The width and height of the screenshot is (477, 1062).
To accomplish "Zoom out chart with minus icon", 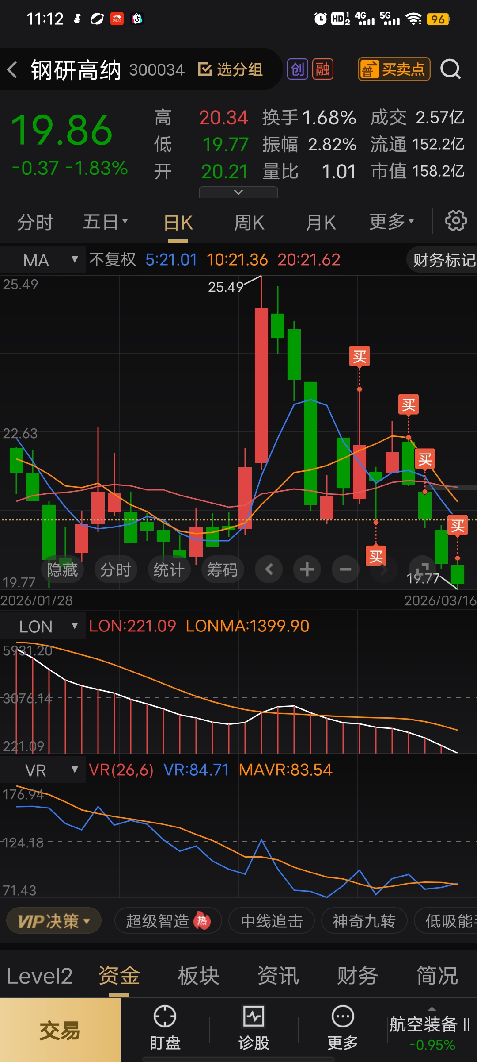I will (345, 569).
